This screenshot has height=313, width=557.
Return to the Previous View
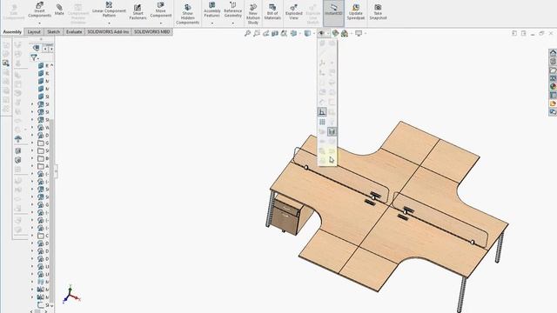click(x=265, y=33)
